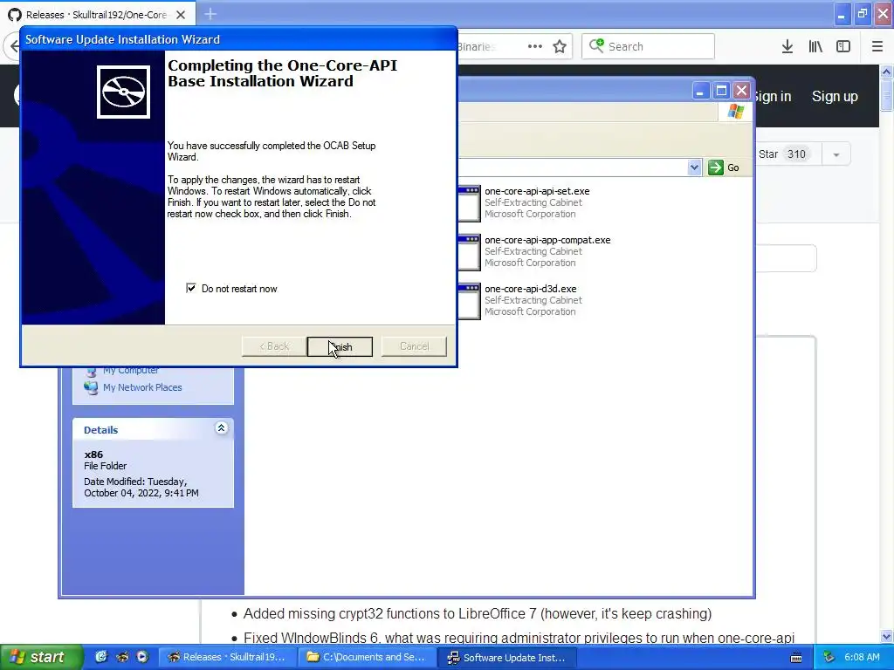This screenshot has width=894, height=670.
Task: Click the Windows Start button
Action: (x=41, y=657)
